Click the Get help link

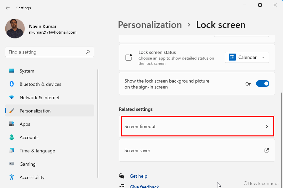(139, 176)
